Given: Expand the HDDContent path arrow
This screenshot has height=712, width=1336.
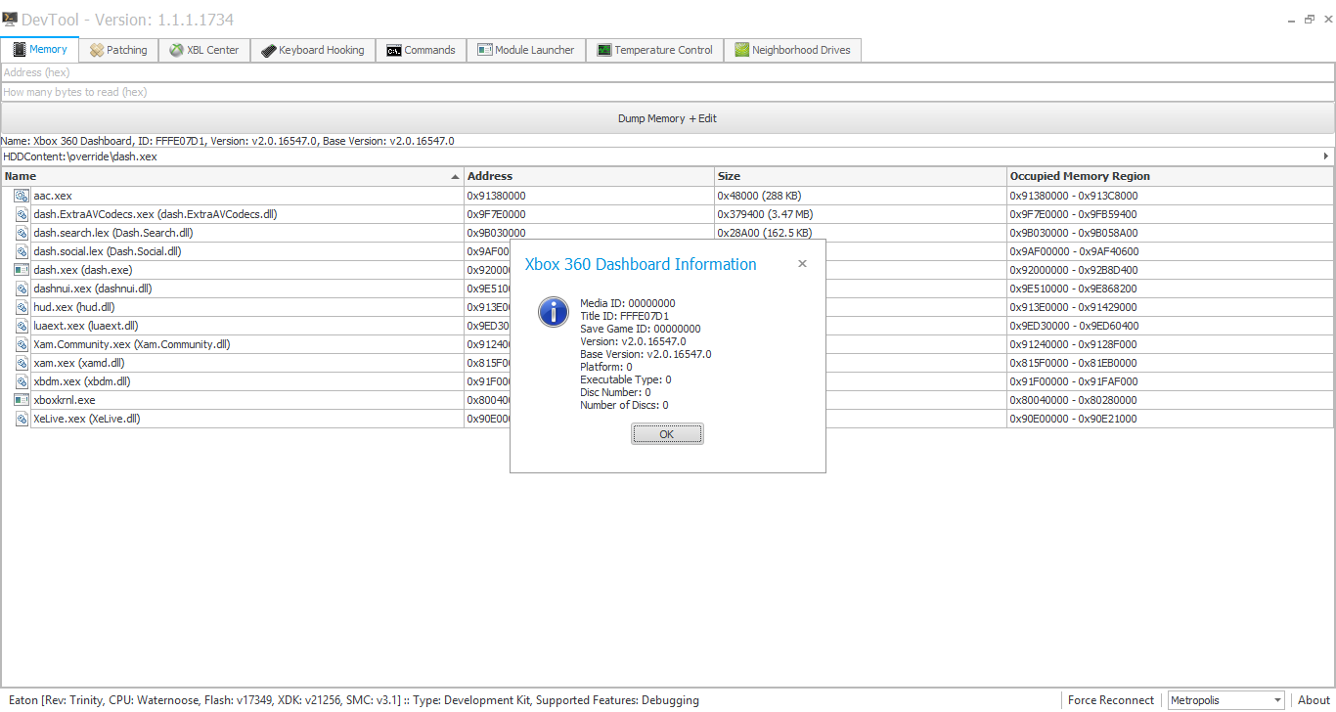Looking at the screenshot, I should (x=1326, y=156).
